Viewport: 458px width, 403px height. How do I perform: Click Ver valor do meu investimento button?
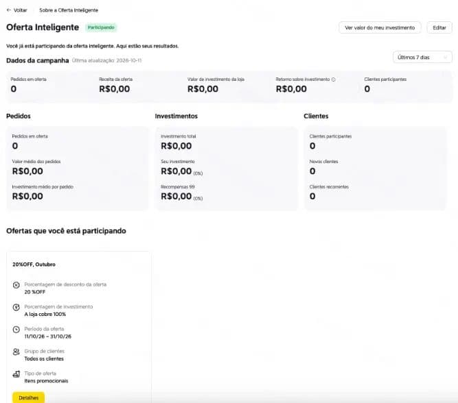pos(380,27)
